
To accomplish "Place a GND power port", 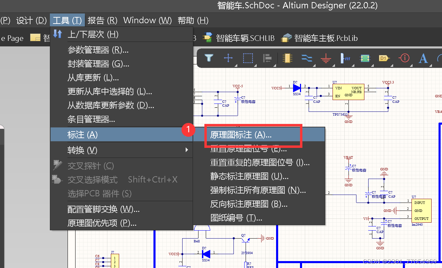I will tap(325, 59).
